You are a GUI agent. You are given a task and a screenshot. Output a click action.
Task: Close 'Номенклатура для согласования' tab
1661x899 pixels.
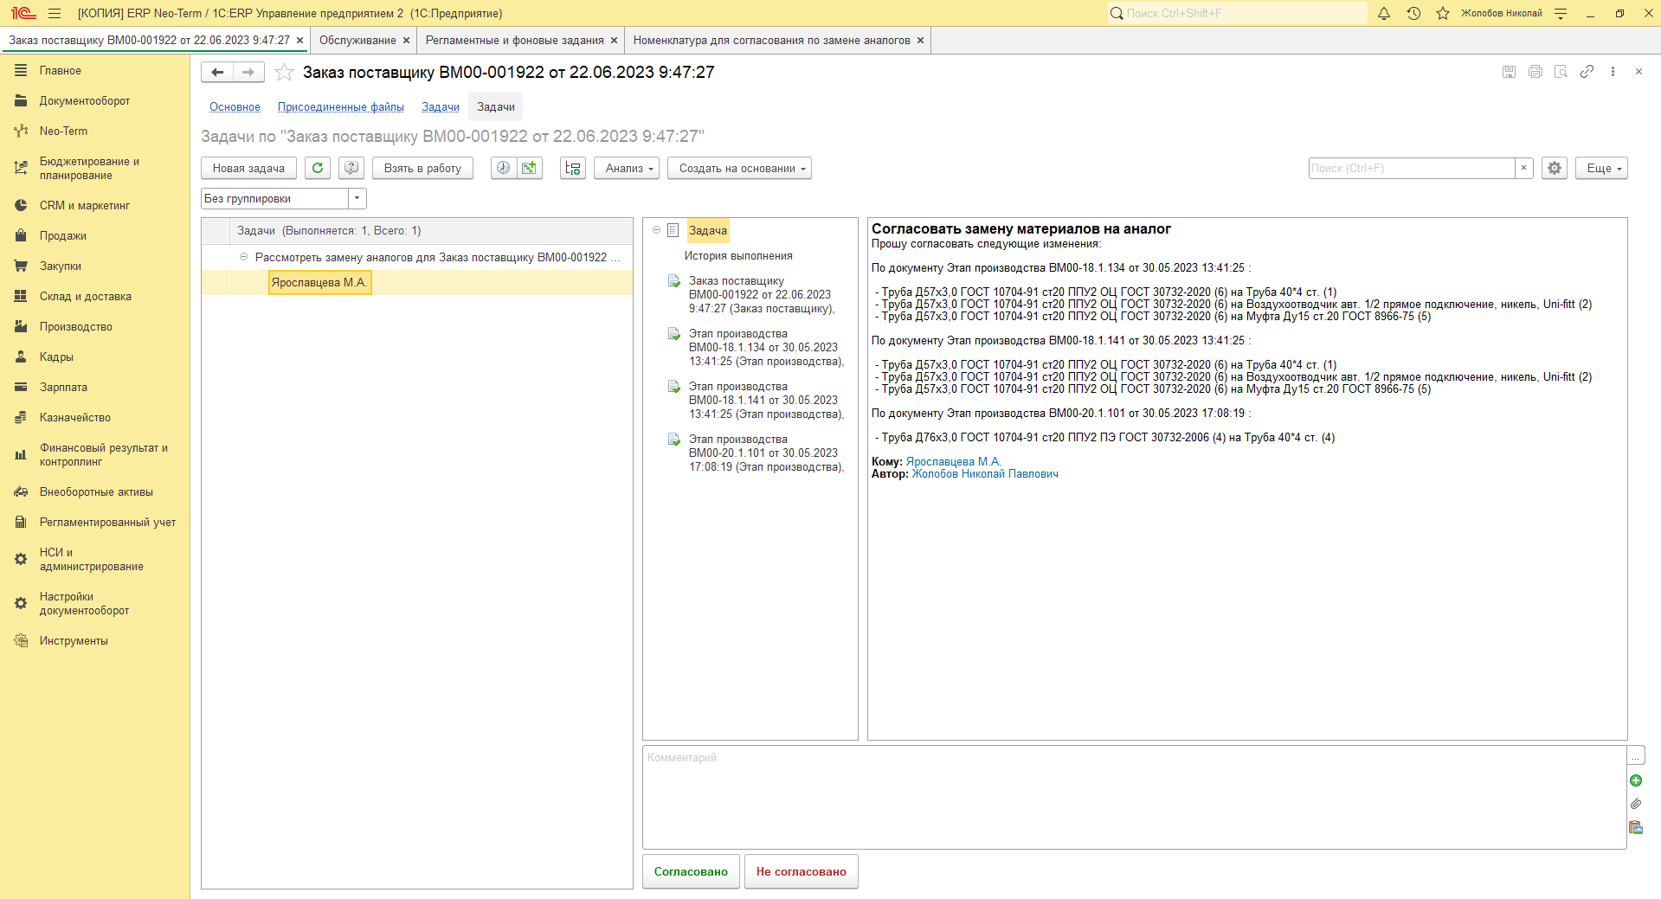tap(920, 40)
